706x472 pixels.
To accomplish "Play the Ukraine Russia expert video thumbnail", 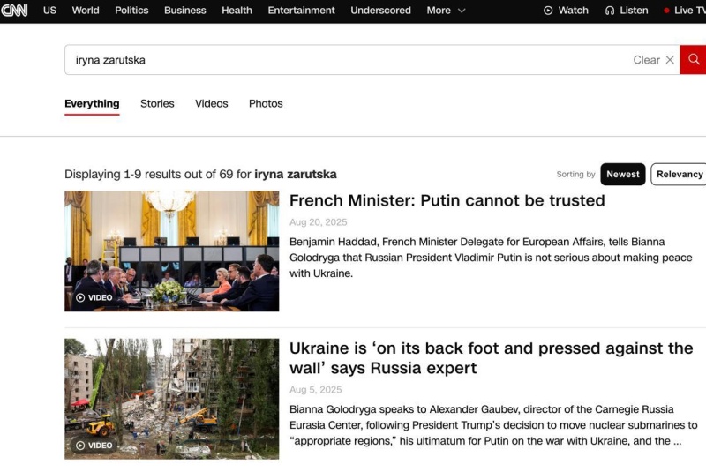I will point(171,399).
